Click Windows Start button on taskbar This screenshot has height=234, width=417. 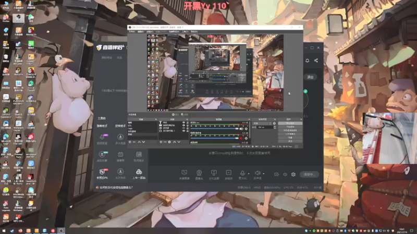[x=4, y=230]
